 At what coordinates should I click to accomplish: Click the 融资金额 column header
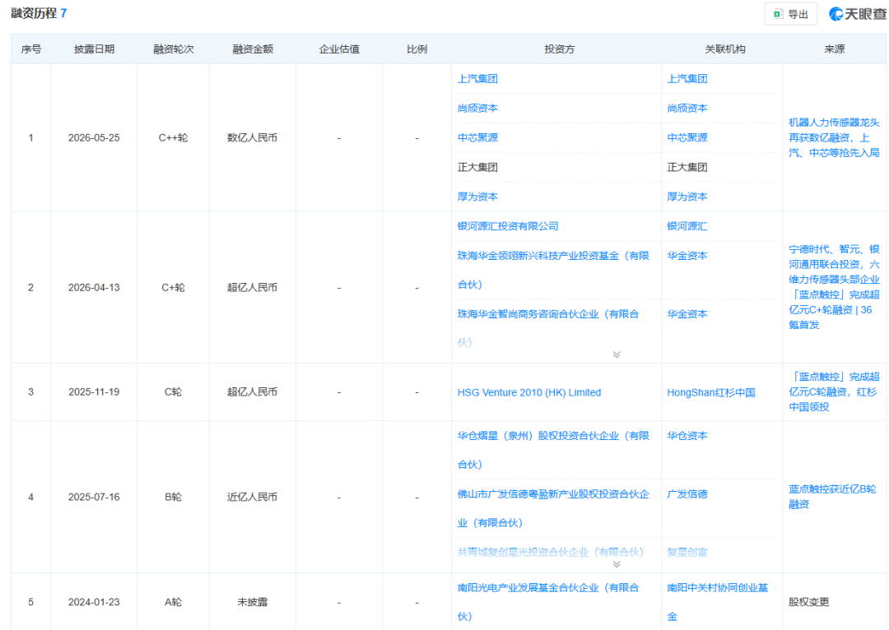(253, 49)
